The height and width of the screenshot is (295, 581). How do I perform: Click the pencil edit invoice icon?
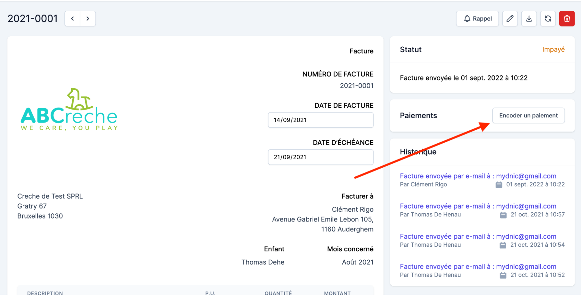[x=510, y=19]
